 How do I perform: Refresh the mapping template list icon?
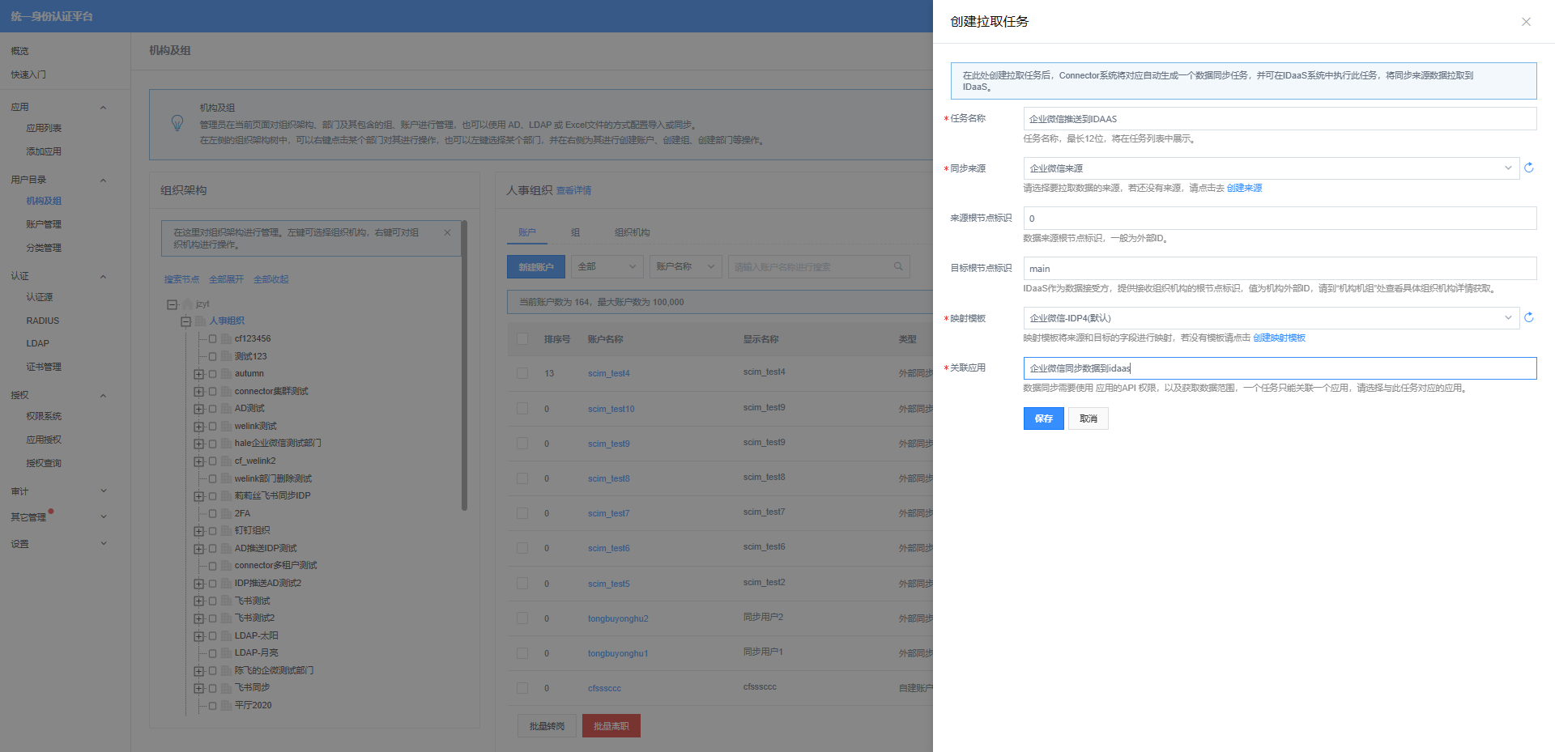(1529, 317)
